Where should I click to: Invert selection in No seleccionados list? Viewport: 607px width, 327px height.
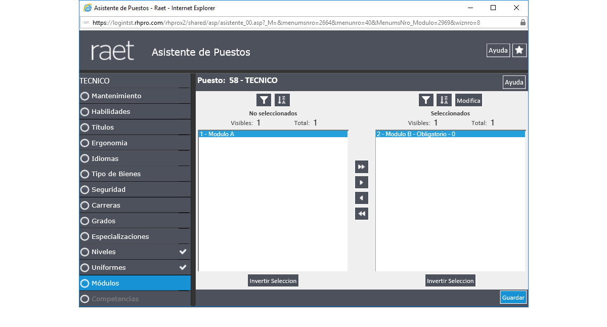(x=273, y=280)
